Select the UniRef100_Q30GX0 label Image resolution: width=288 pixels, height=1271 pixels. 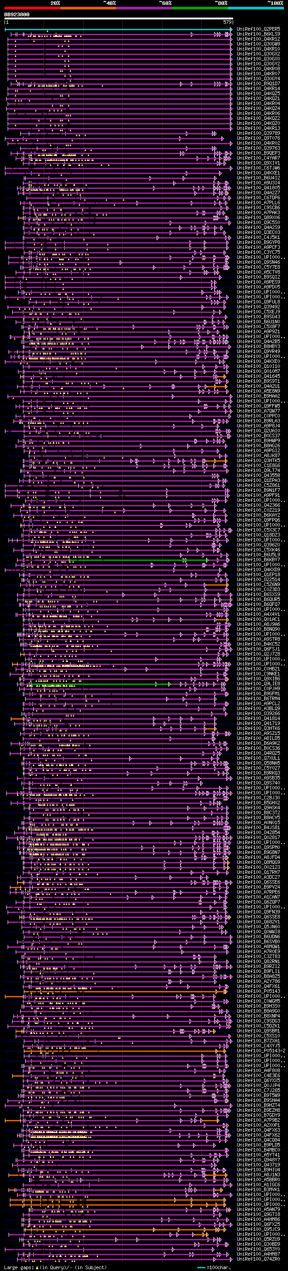click(258, 59)
